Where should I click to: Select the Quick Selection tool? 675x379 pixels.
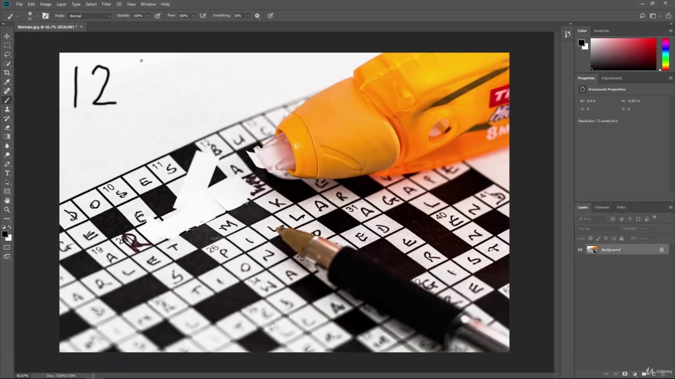pos(7,64)
